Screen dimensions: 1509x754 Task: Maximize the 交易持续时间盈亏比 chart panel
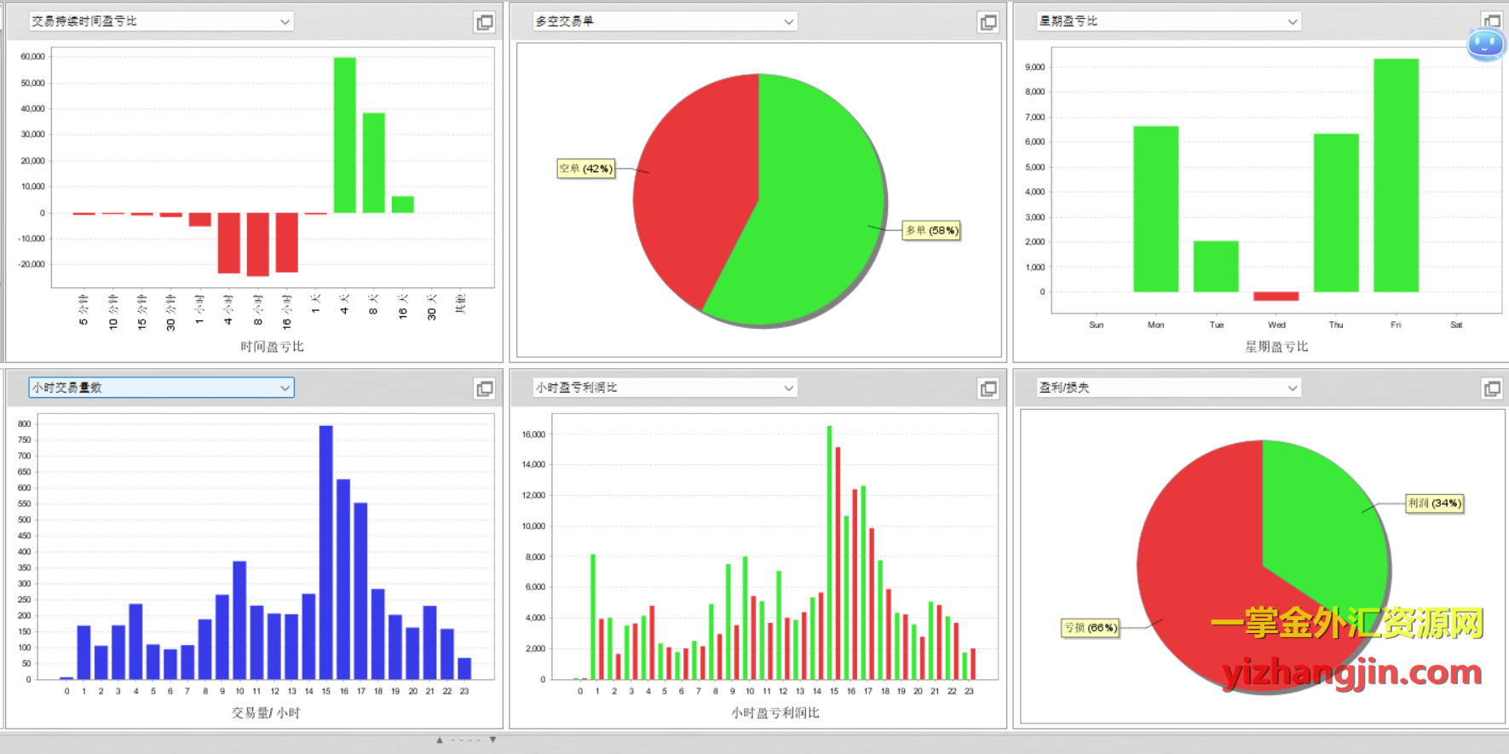[484, 23]
